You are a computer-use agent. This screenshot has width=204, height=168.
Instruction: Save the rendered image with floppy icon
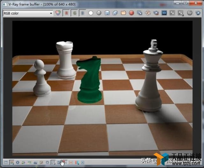click(107, 13)
